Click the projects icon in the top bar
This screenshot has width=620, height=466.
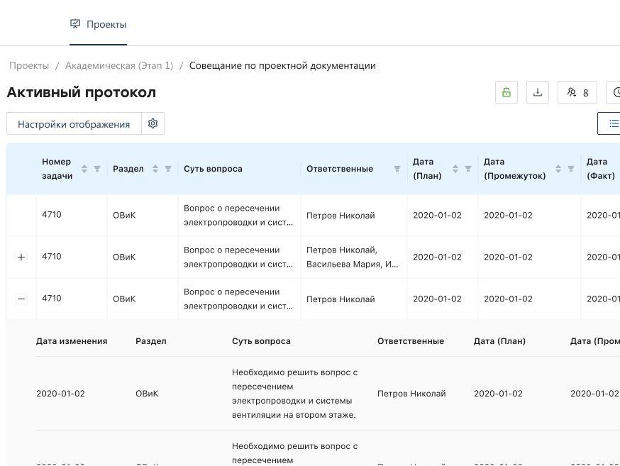click(75, 23)
